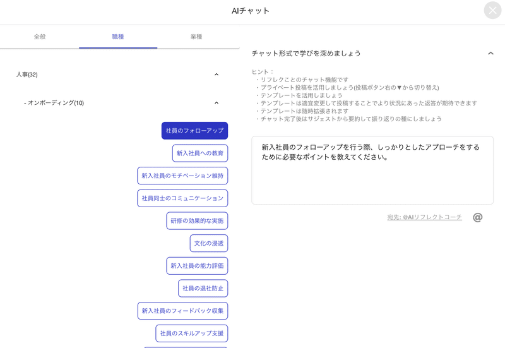Select 新入社員のフィードバック収集 template
This screenshot has height=348, width=505.
182,311
